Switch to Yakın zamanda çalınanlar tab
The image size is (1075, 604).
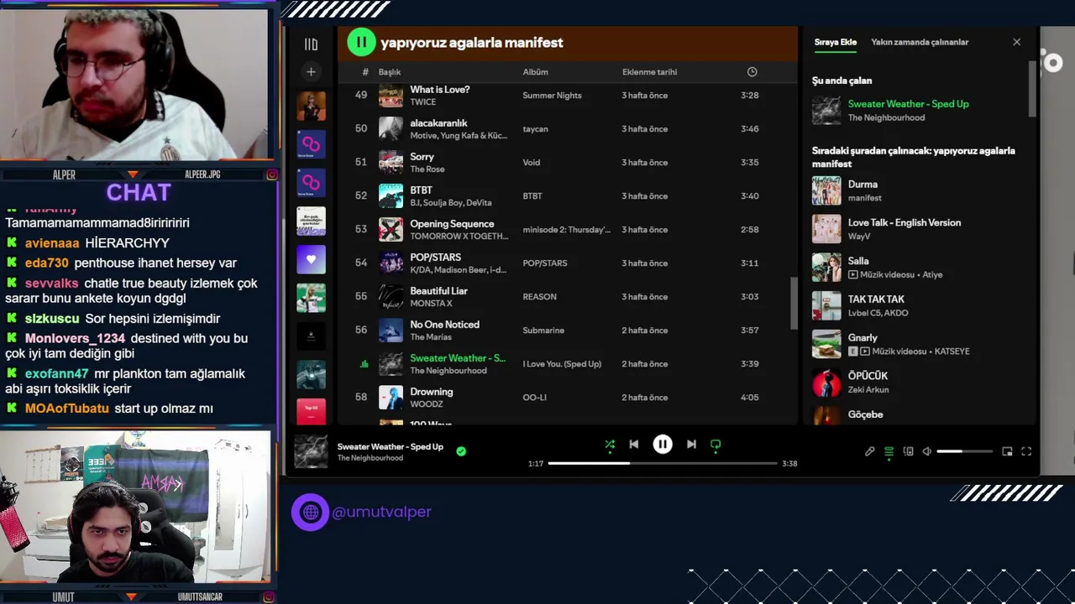[920, 42]
